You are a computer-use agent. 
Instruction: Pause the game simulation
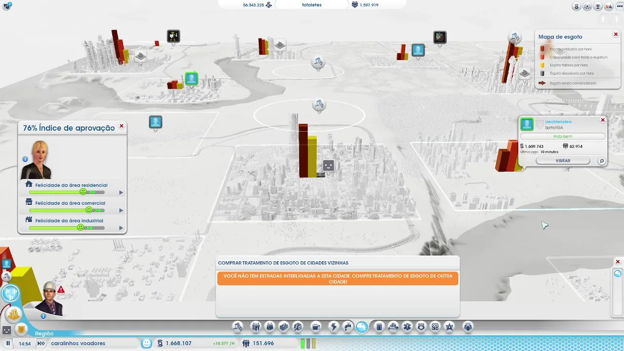pyautogui.click(x=8, y=343)
